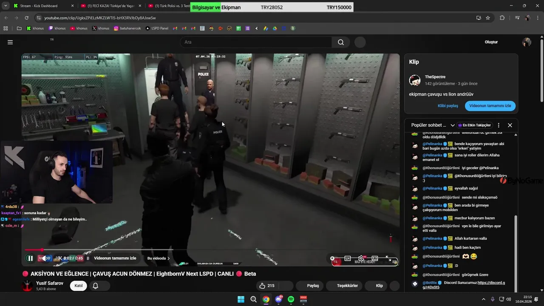
Task: Pause the video clip
Action: click(30, 258)
